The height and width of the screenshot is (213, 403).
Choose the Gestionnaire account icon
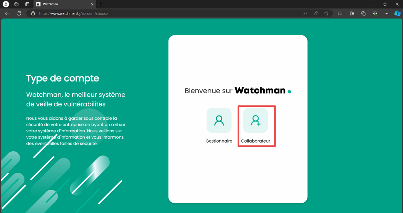(219, 120)
